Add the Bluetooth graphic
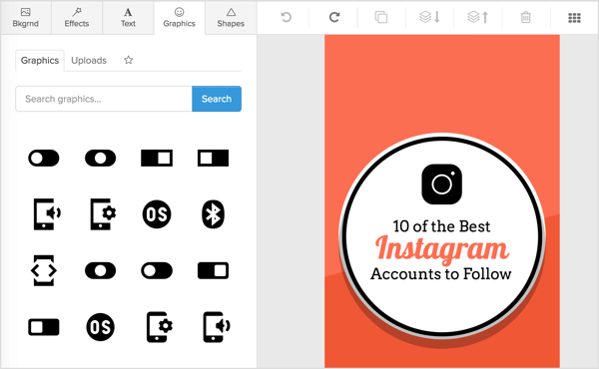599x369 pixels. point(214,214)
